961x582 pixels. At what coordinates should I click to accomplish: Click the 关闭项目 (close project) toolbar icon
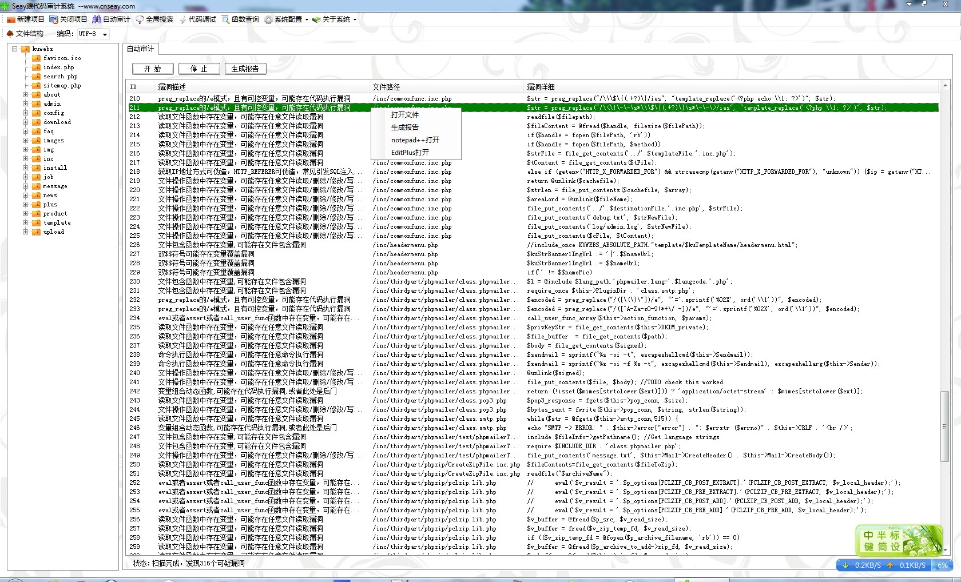coord(54,19)
